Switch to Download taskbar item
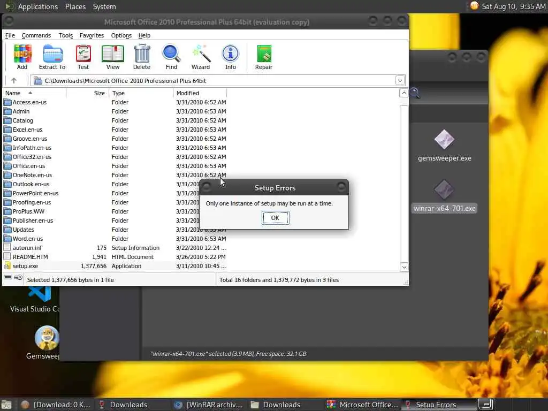The width and height of the screenshot is (548, 411). pos(56,405)
